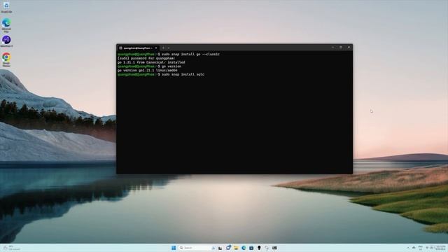Click the 'go version go1.21.1 linux/amd64' output
448x252 pixels.
tap(148, 70)
